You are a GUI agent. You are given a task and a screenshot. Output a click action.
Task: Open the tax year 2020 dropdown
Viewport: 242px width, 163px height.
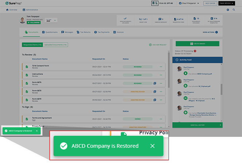tap(51, 20)
